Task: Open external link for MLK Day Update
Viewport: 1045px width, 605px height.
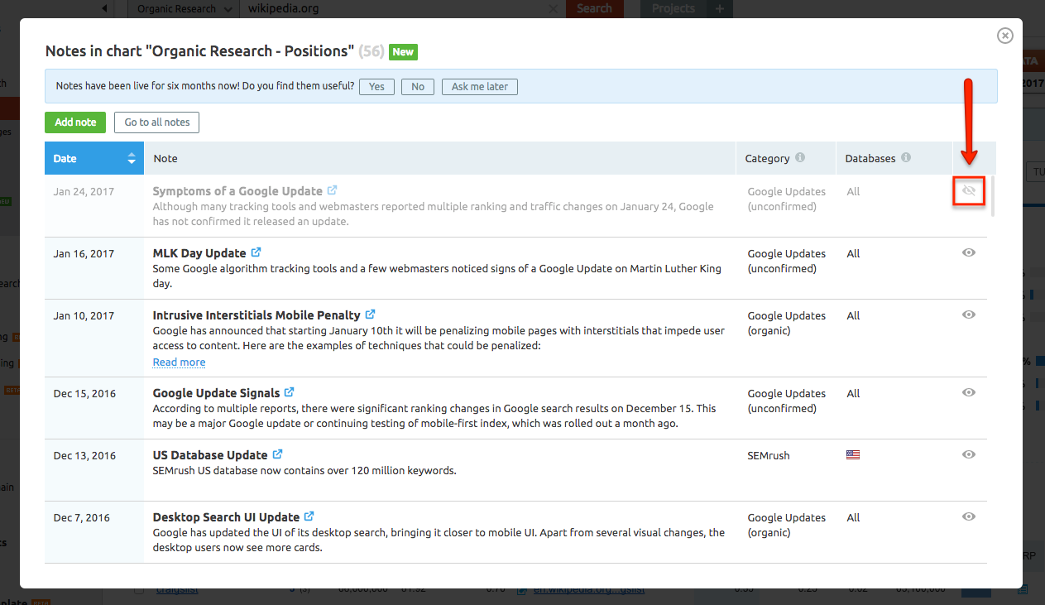Action: click(x=256, y=252)
